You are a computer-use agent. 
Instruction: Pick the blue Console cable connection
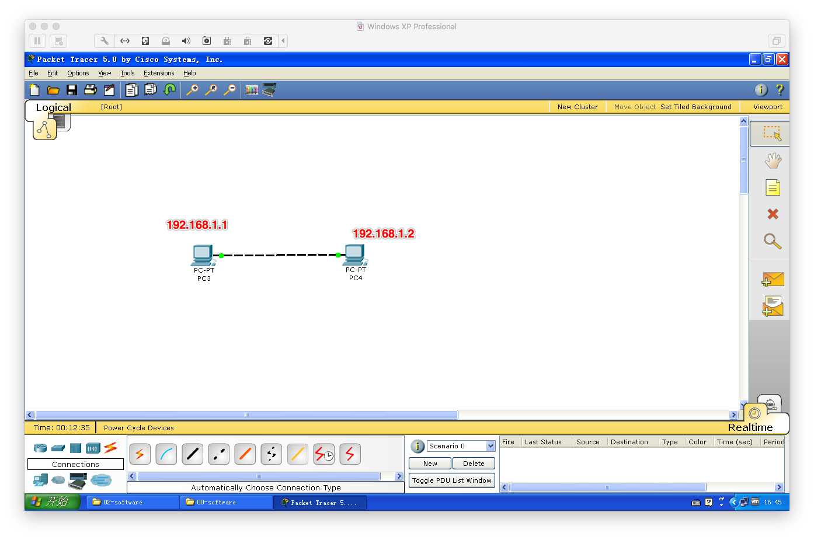pos(166,454)
